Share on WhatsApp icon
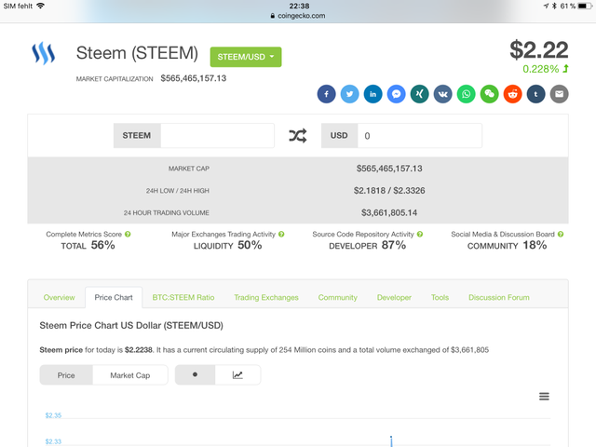596x447 pixels. point(466,94)
